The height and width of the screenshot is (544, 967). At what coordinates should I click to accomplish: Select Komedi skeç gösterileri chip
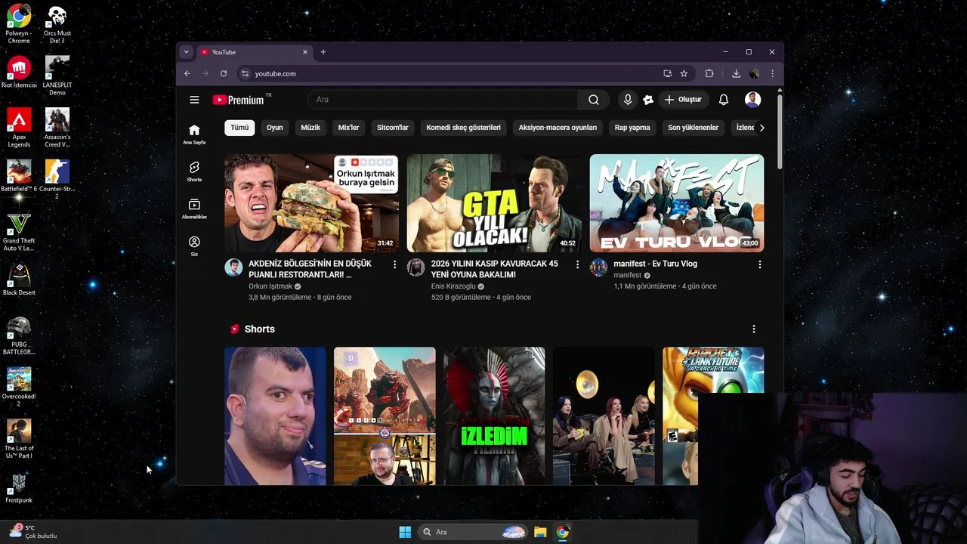463,128
